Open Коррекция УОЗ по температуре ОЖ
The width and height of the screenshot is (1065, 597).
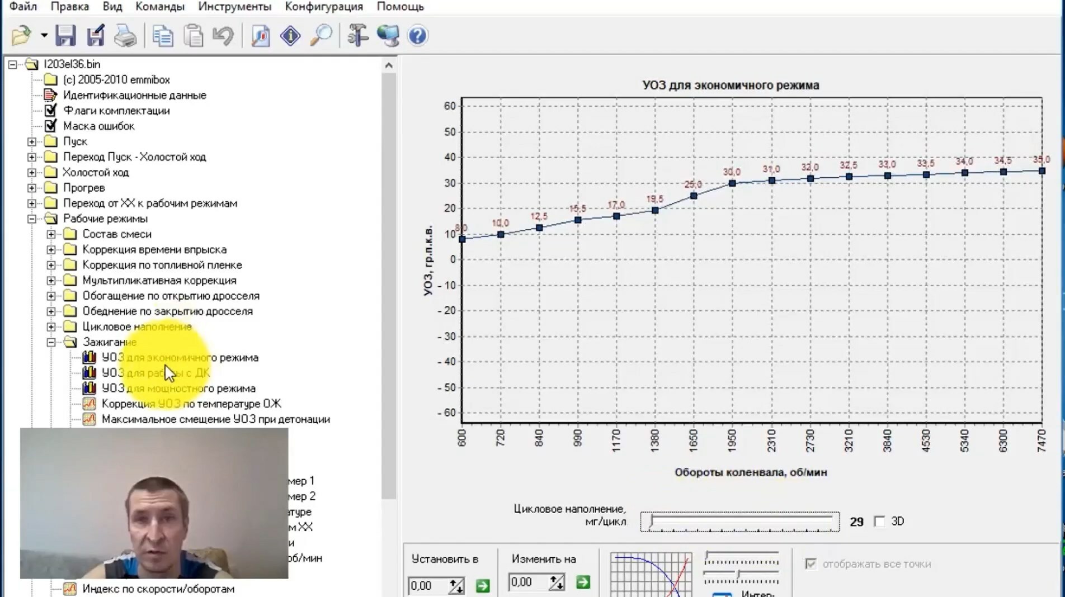click(x=191, y=404)
